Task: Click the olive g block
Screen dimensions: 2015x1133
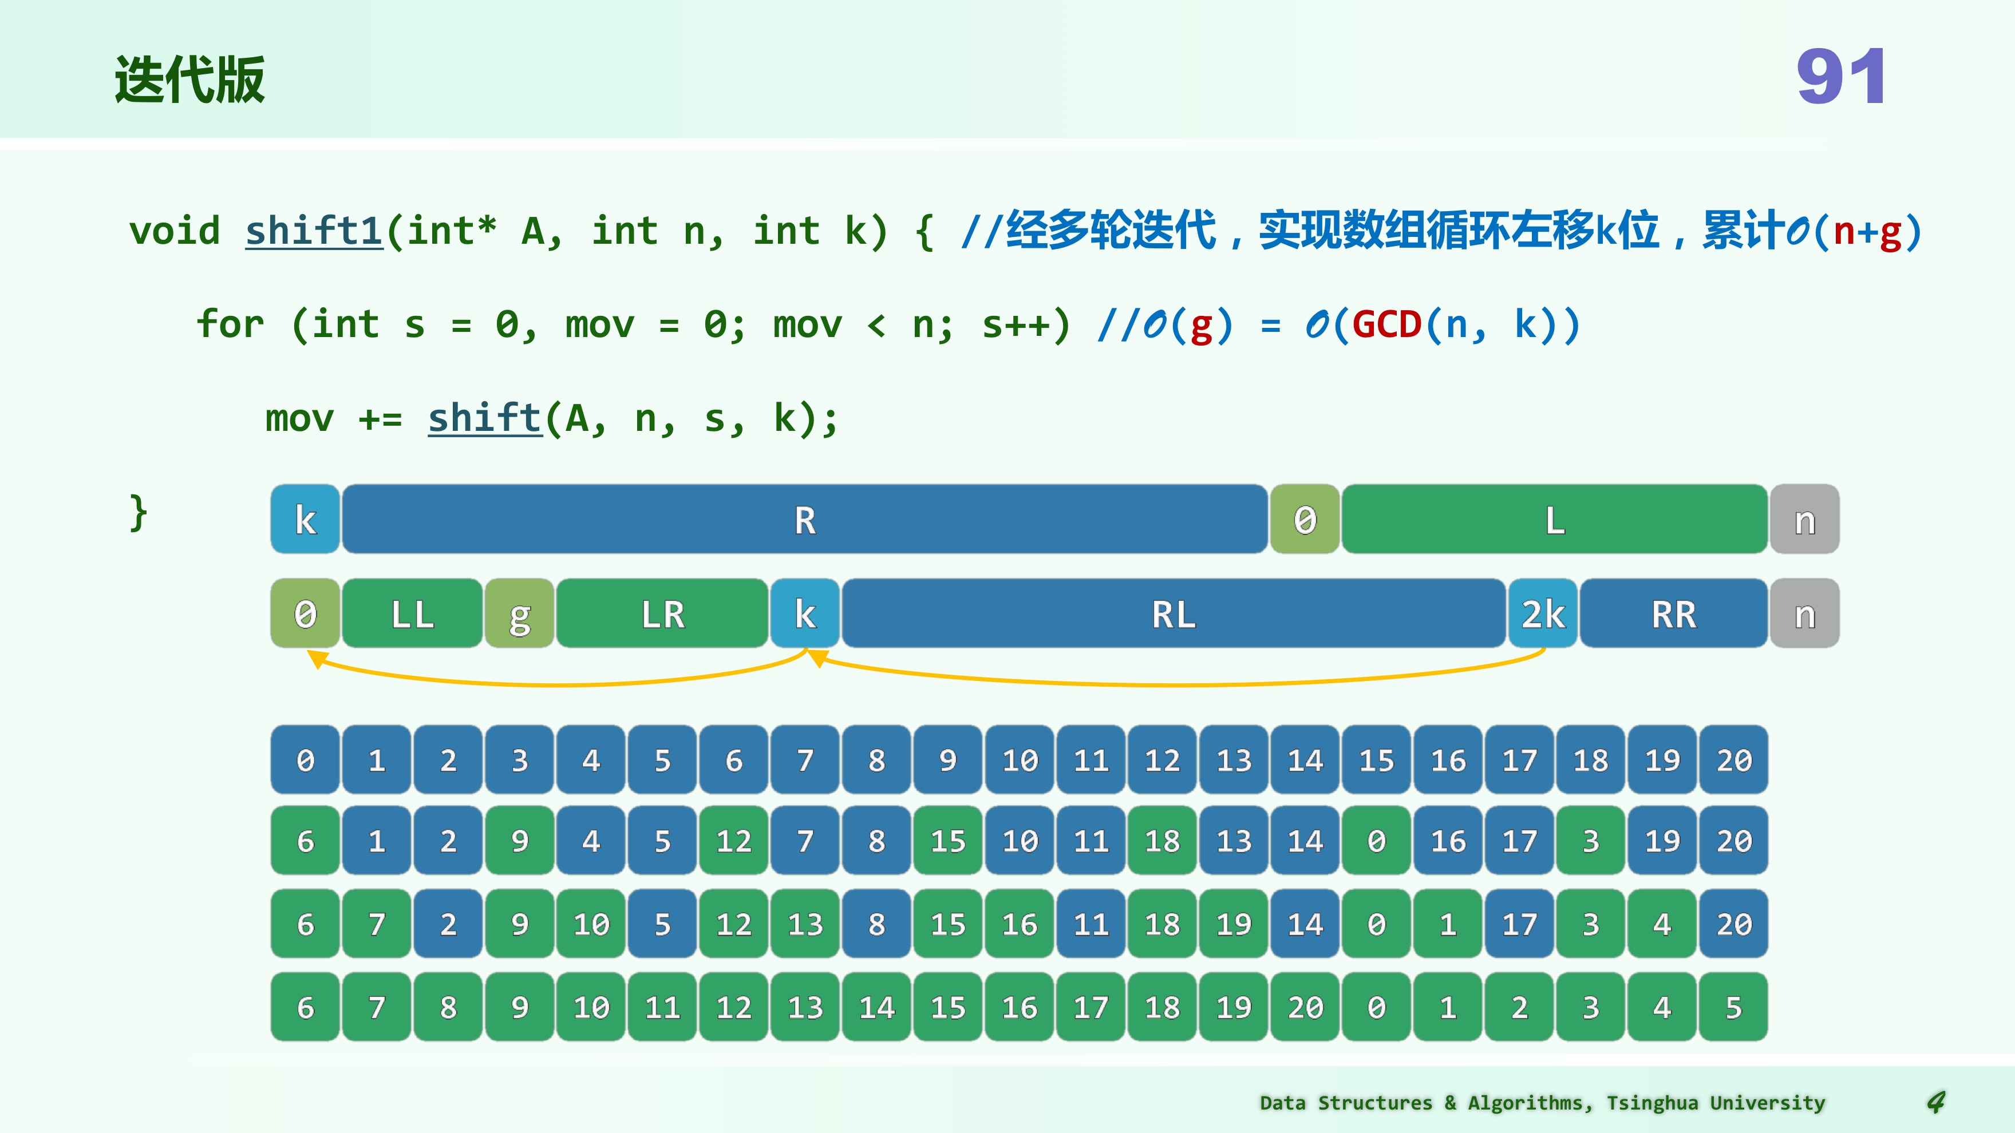Action: click(x=519, y=615)
